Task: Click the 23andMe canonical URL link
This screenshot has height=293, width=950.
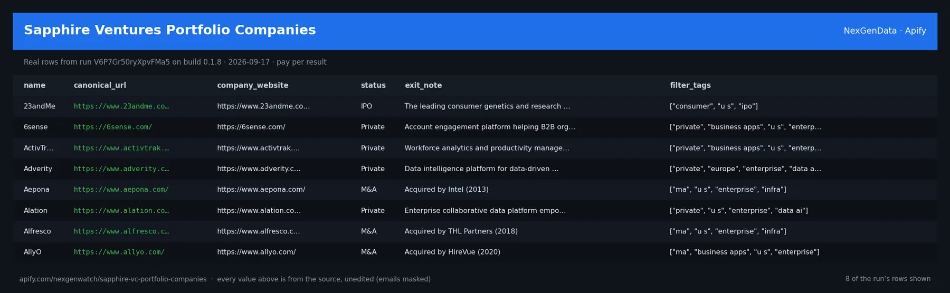Action: coord(121,106)
